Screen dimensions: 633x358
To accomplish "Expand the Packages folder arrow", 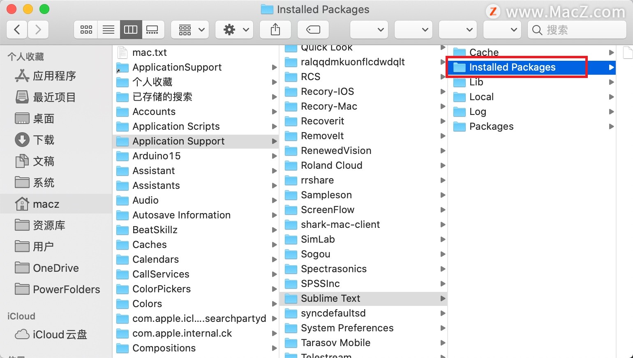I will click(x=611, y=126).
